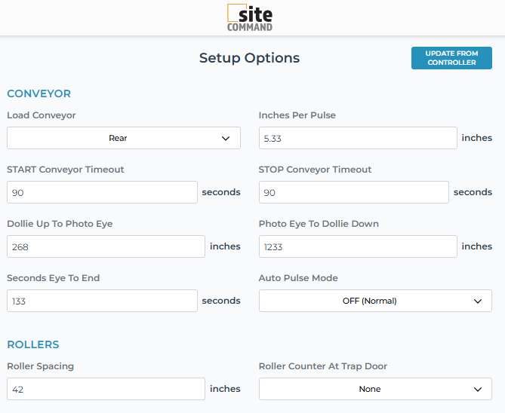Click the Auto Pulse Mode chevron arrow
This screenshot has width=505, height=413.
coord(477,301)
